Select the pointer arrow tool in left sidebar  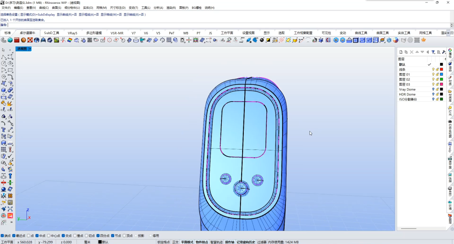point(3,50)
